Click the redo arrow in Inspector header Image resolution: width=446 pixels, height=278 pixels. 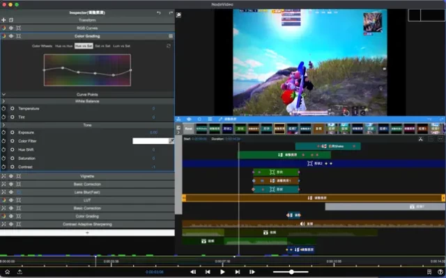(169, 13)
